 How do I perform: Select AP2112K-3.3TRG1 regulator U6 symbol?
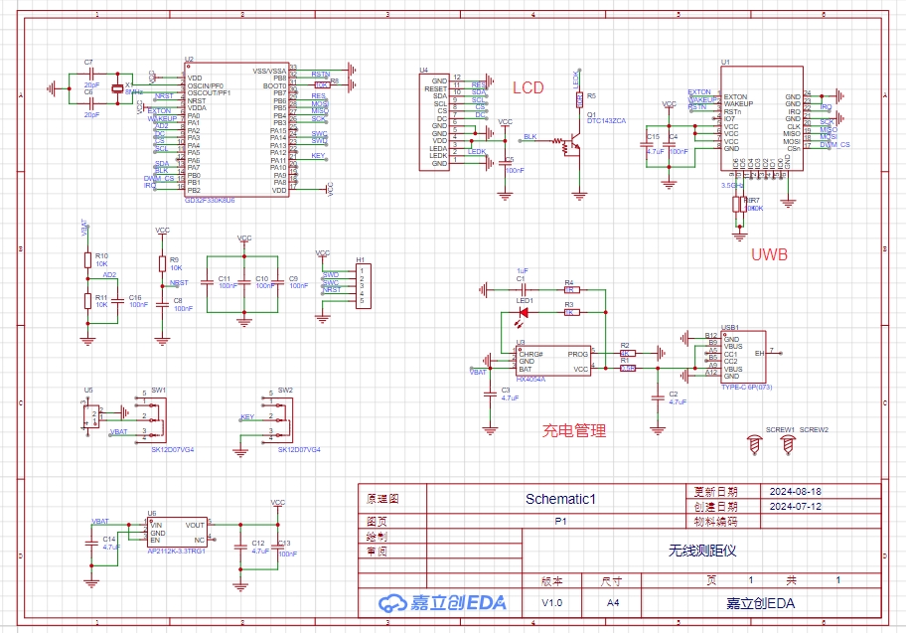pyautogui.click(x=177, y=533)
